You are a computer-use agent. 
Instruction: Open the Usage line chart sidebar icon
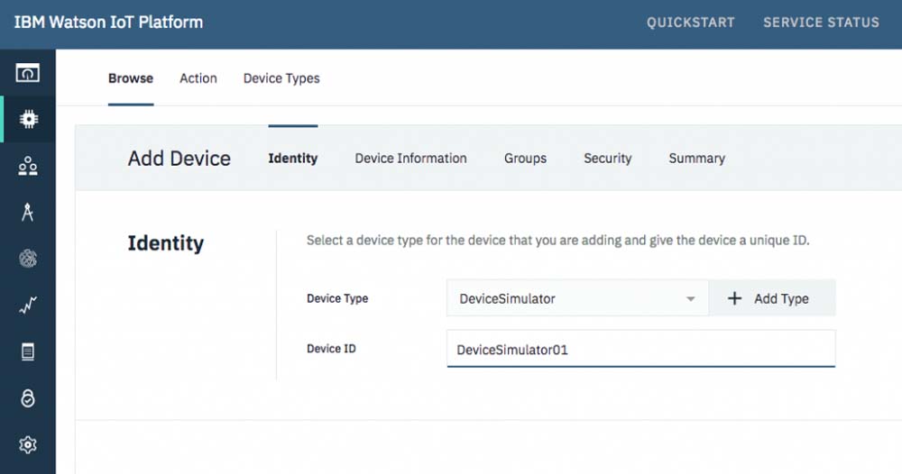[27, 306]
